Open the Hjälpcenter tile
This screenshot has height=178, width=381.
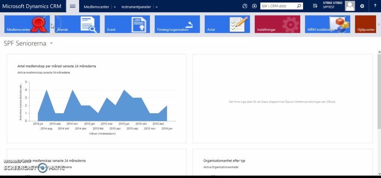click(366, 24)
